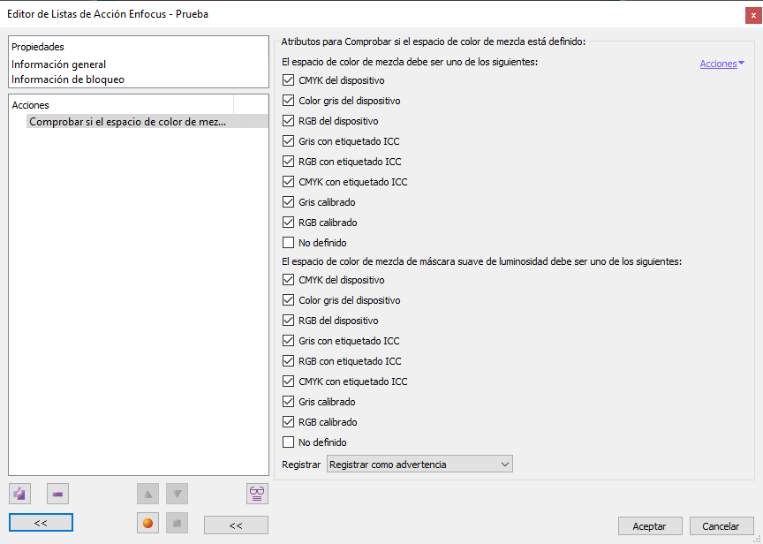Click the blue-outlined << collapse button
Screen dimensions: 763x544
(x=41, y=523)
